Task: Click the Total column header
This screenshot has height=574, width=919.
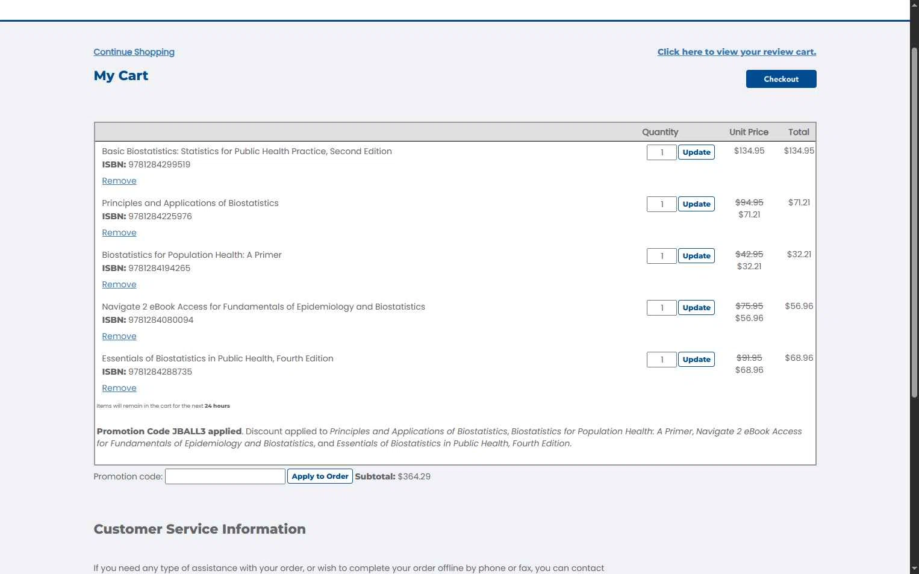Action: point(799,132)
